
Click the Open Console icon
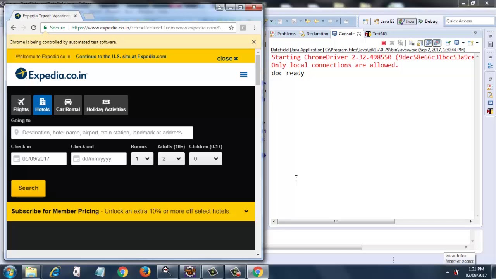pos(470,43)
